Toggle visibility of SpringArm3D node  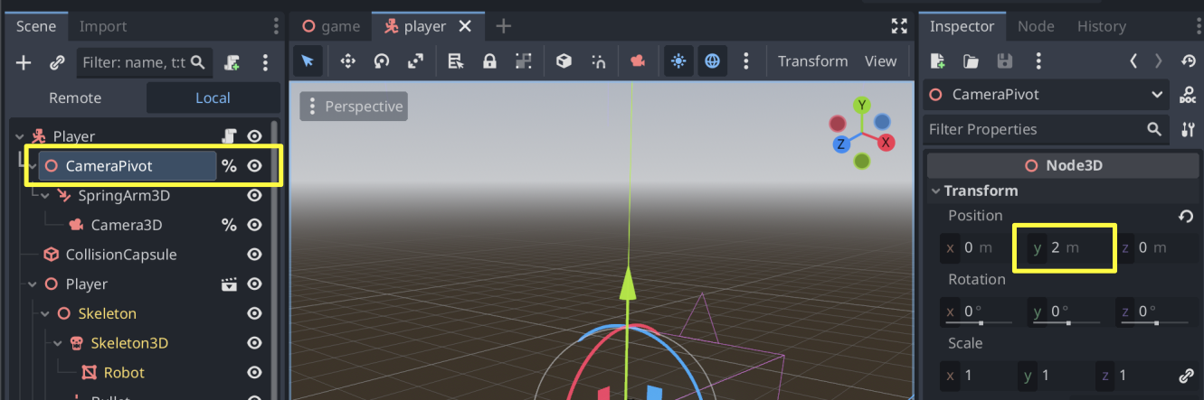[255, 195]
